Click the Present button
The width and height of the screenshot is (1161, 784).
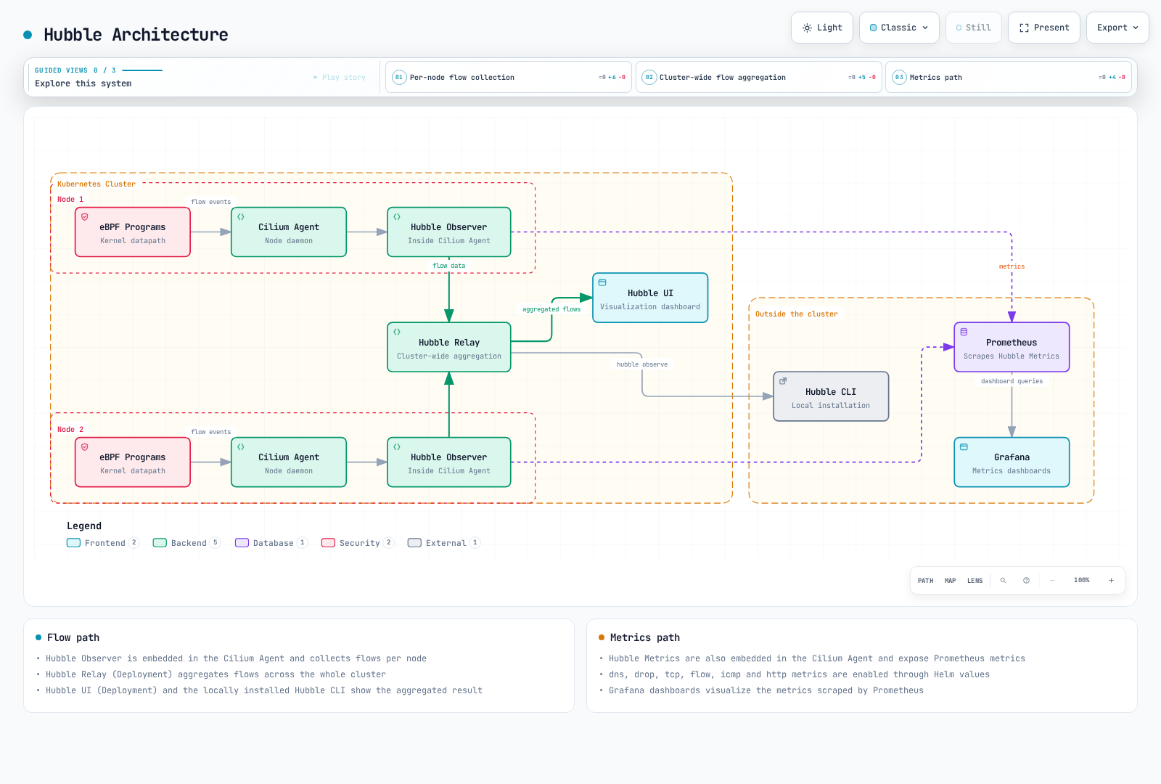click(x=1044, y=28)
